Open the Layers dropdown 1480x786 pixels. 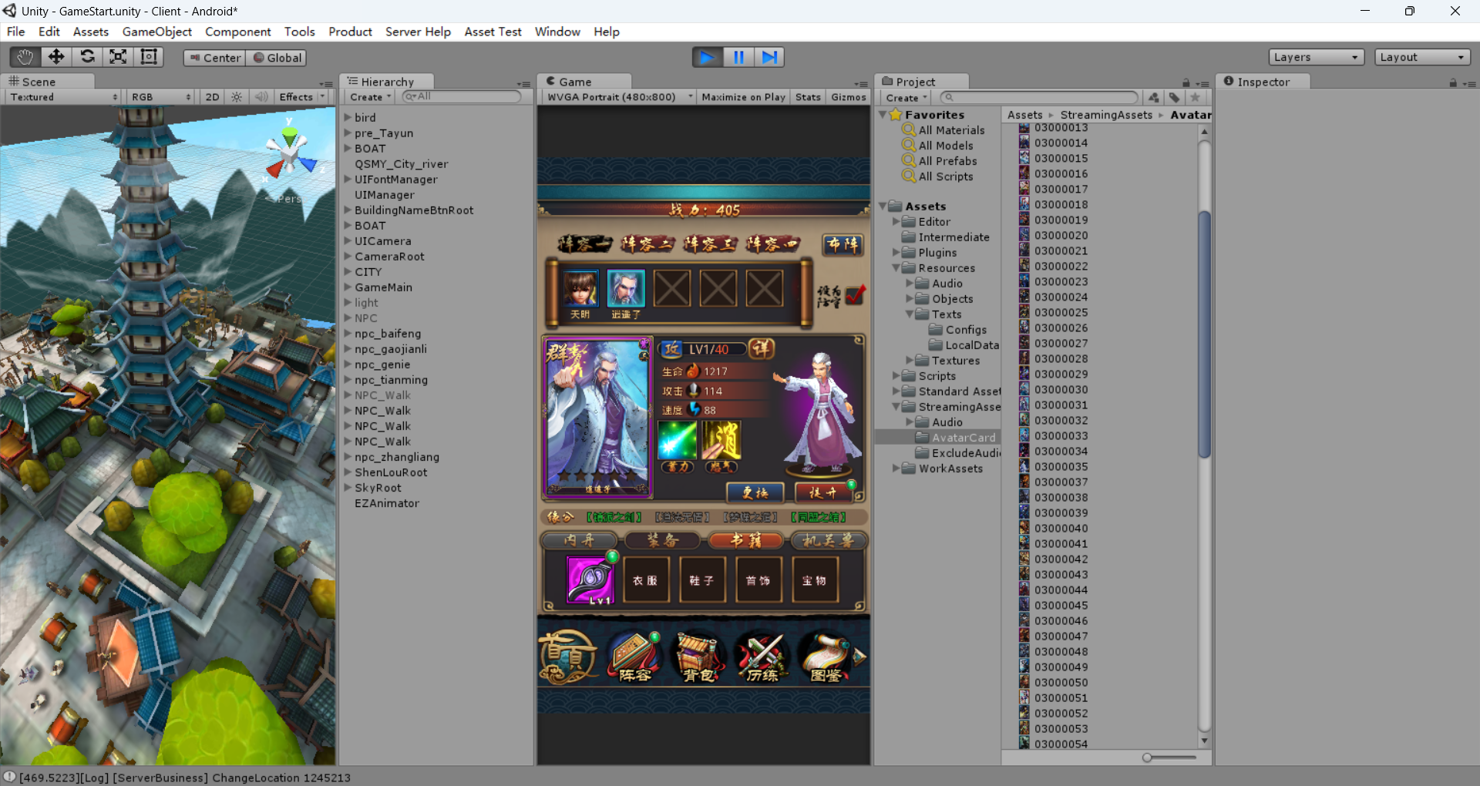pyautogui.click(x=1316, y=57)
